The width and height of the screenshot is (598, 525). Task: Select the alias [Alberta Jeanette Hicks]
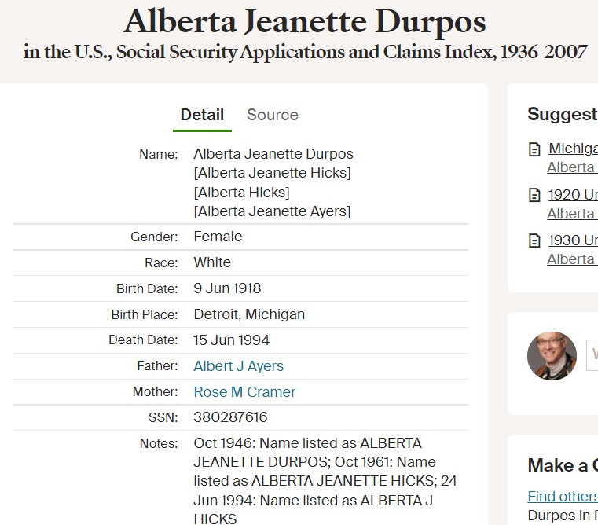click(x=272, y=173)
